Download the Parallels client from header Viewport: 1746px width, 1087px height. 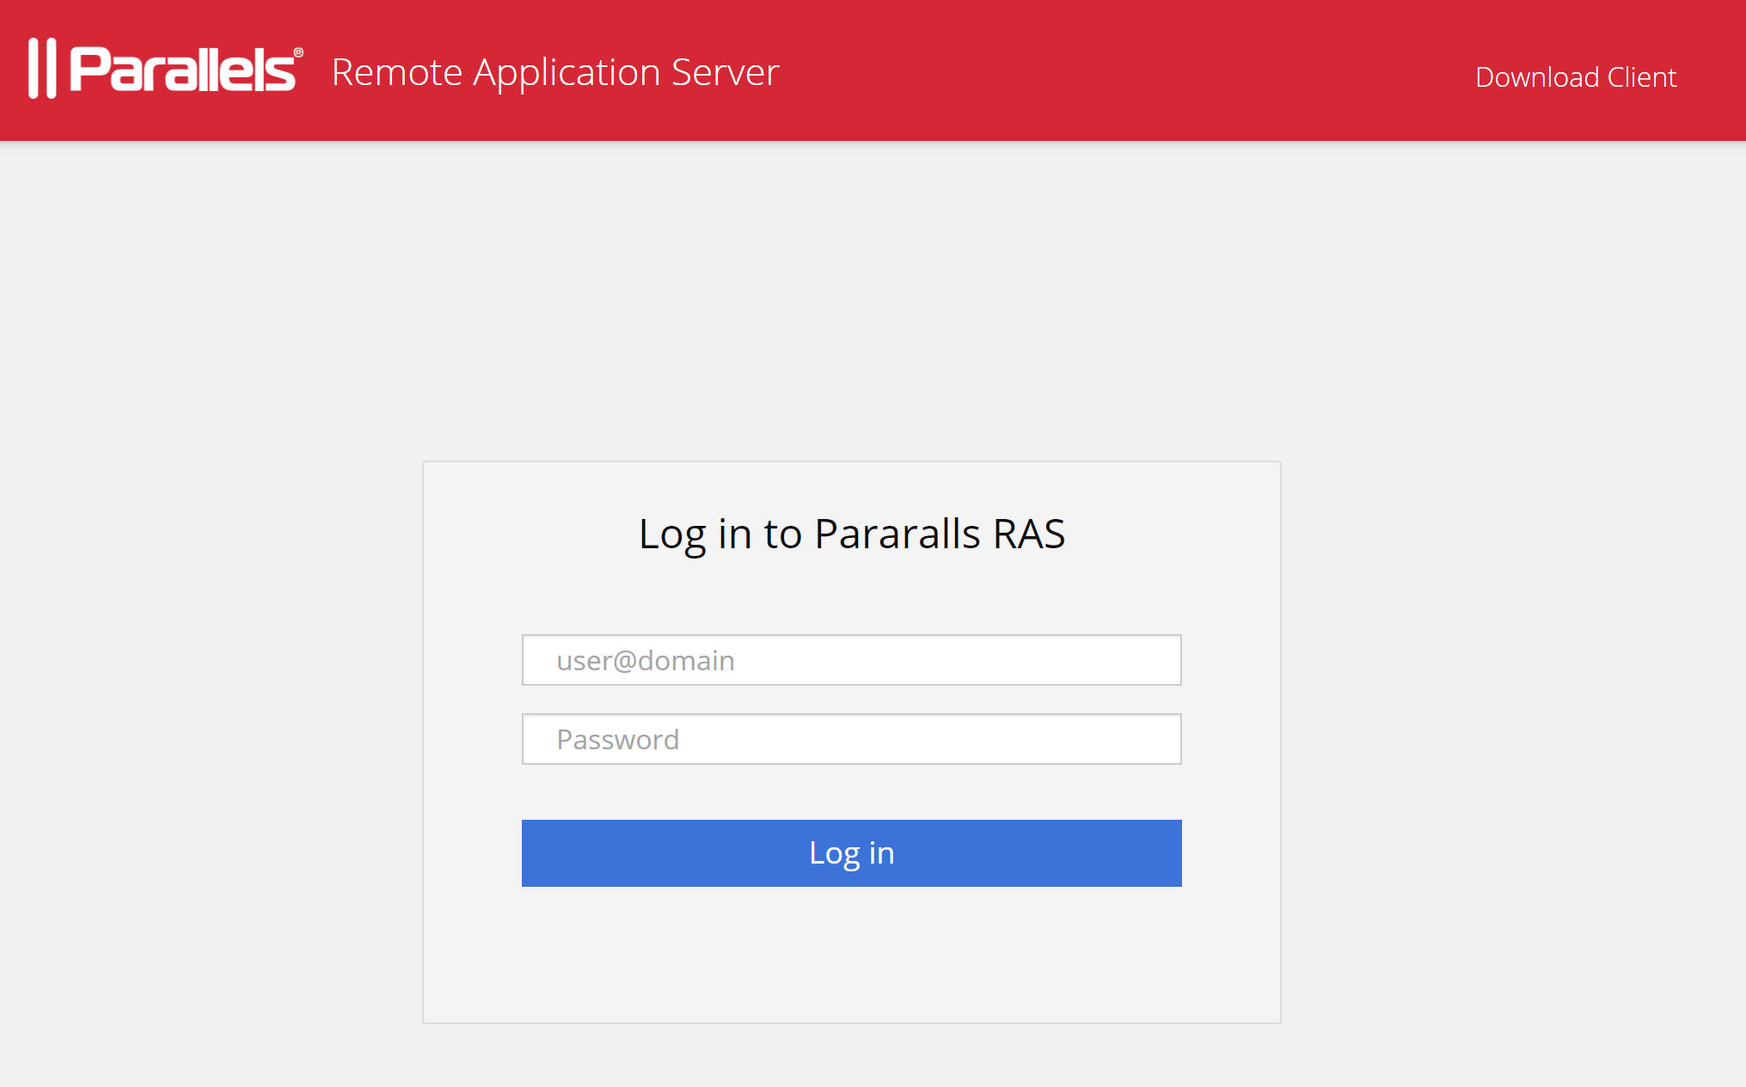tap(1575, 77)
